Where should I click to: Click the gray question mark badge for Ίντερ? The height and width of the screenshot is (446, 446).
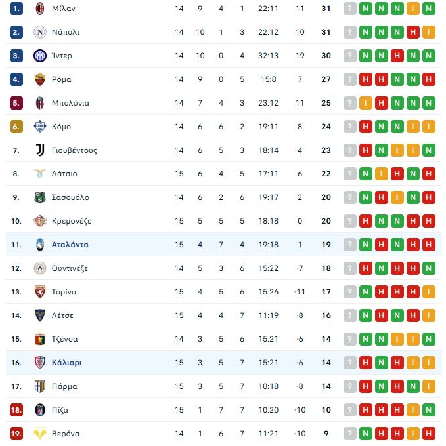[350, 56]
